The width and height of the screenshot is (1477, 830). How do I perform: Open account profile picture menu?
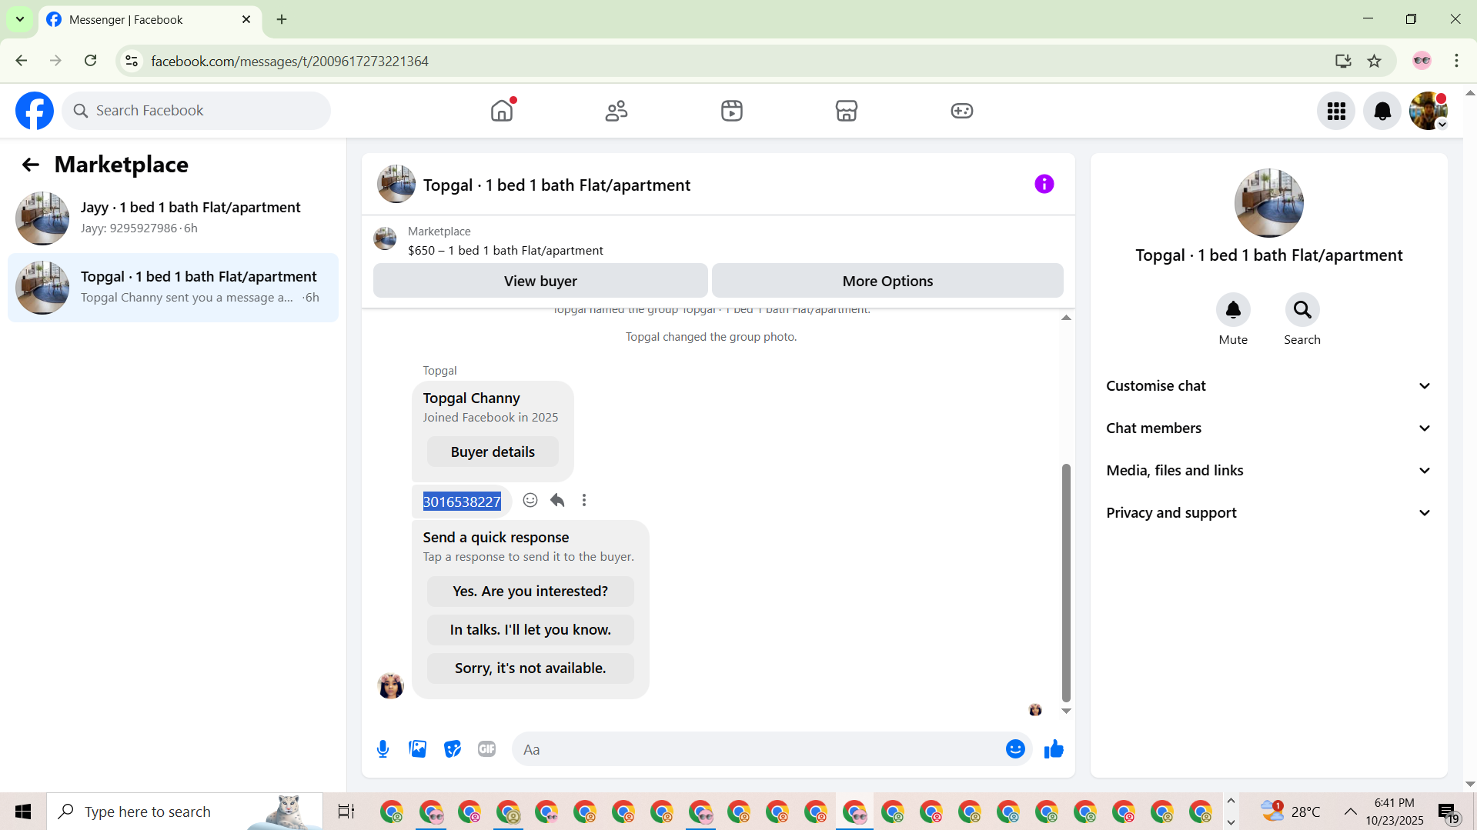tap(1429, 111)
